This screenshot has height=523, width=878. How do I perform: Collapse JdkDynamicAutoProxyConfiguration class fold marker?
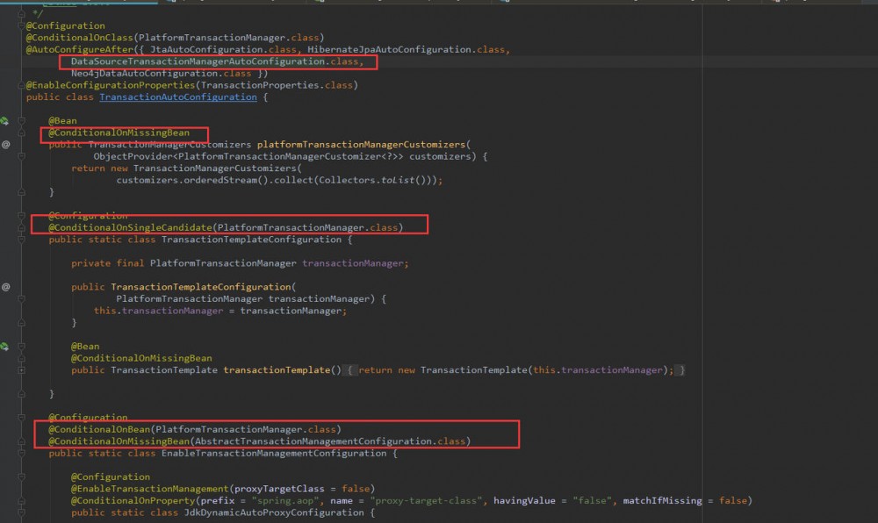tap(21, 512)
